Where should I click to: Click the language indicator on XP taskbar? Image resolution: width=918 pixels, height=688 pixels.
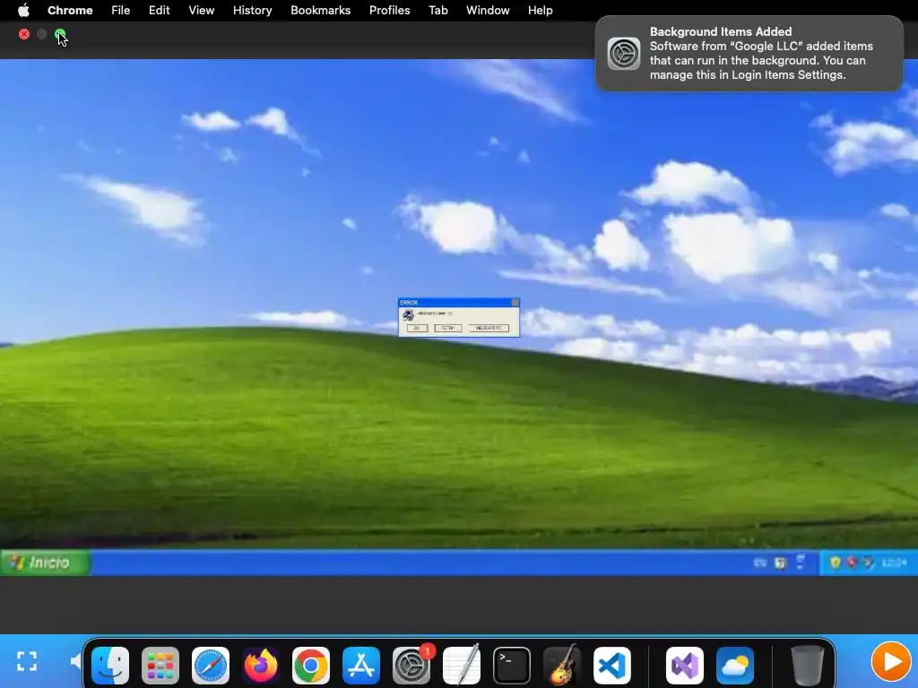[x=759, y=563]
